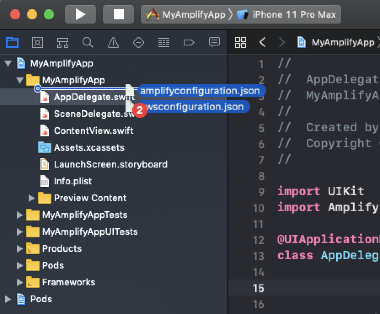380x314 pixels.
Task: Go back in editor history
Action: [262, 43]
